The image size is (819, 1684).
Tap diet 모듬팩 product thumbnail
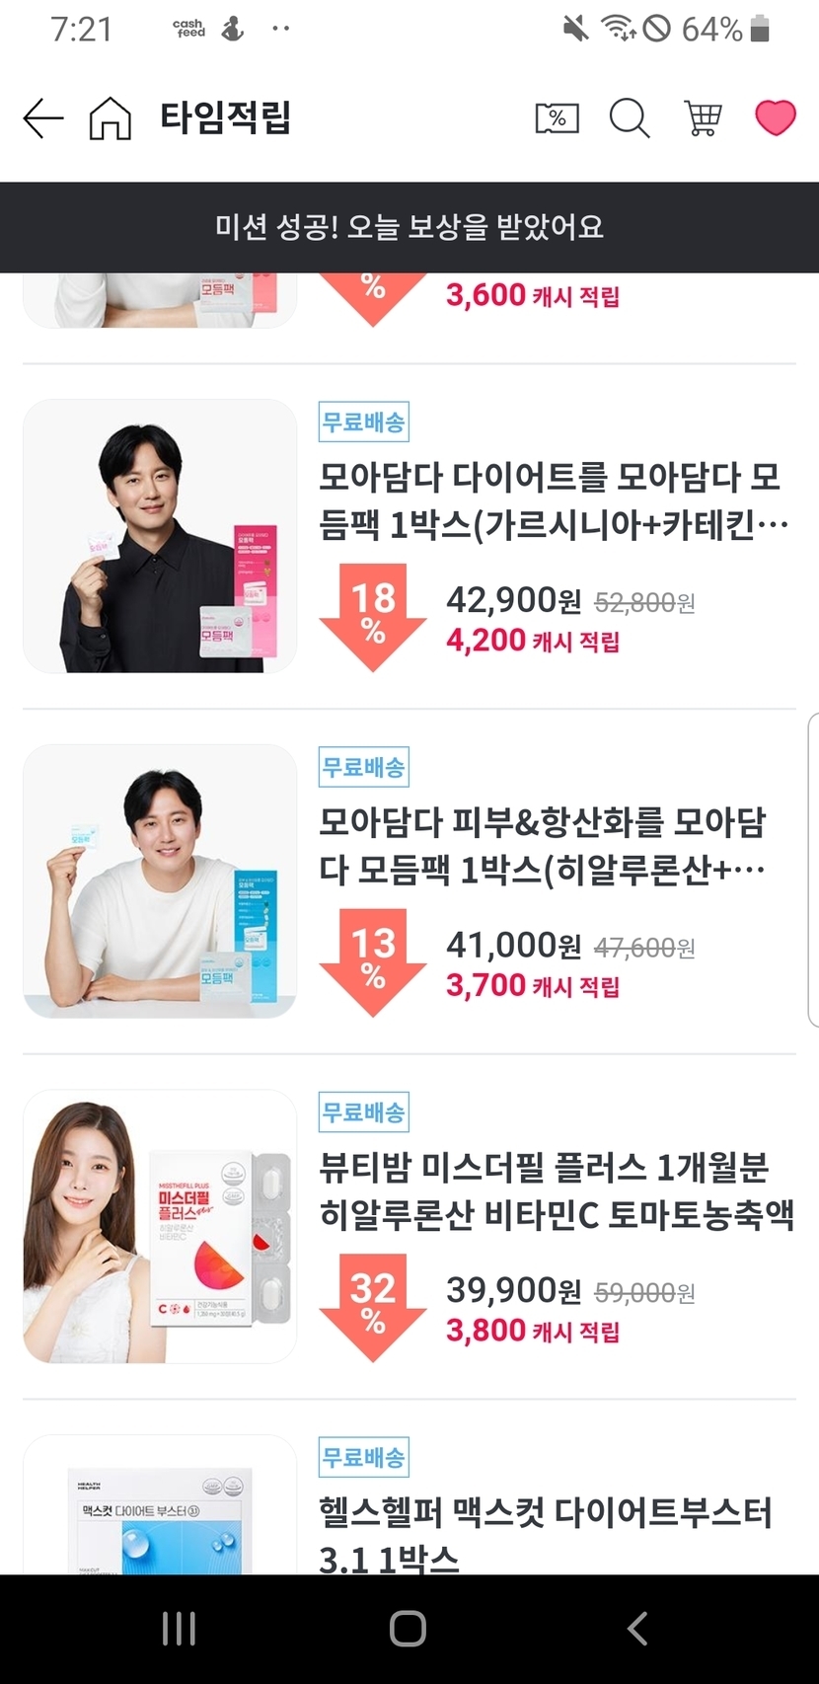(x=160, y=536)
